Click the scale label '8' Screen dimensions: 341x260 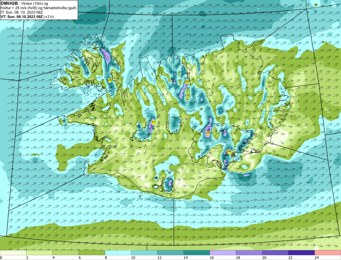click(x=106, y=258)
